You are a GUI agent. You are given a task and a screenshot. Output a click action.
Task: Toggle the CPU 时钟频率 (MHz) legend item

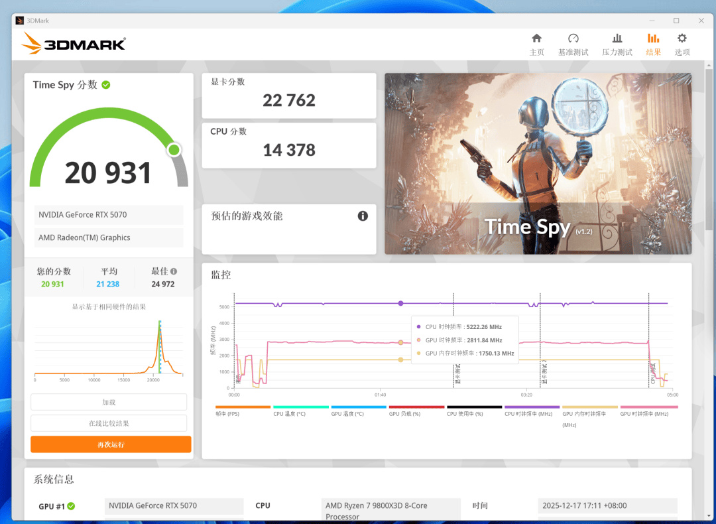tap(532, 411)
